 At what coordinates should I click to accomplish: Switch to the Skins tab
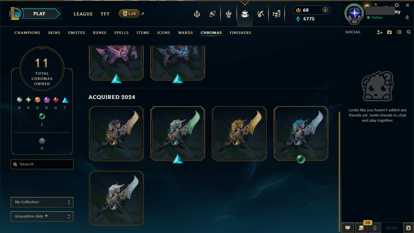[x=54, y=33]
